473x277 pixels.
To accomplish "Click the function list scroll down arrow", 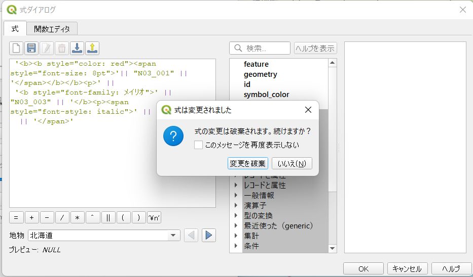I will (x=333, y=248).
